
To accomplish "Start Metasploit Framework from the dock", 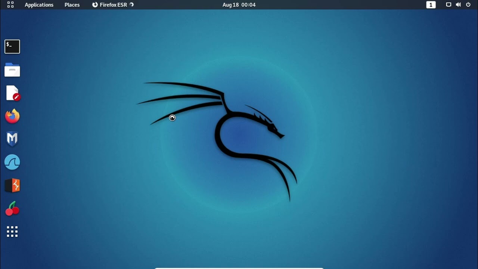I will pyautogui.click(x=12, y=139).
